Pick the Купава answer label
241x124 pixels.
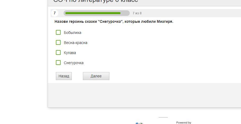70,53
